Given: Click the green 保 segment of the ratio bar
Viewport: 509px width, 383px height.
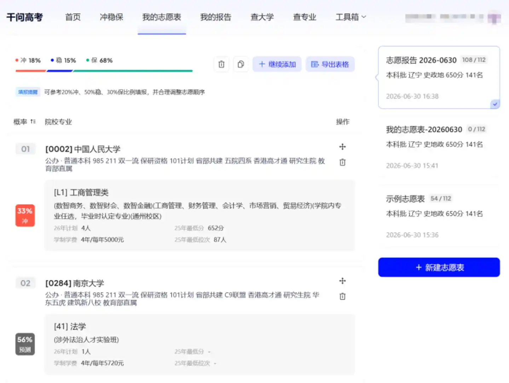Looking at the screenshot, I should 133,71.
